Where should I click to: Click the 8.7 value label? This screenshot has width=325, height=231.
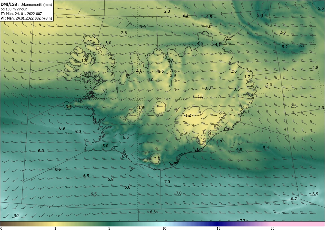tap(294, 199)
